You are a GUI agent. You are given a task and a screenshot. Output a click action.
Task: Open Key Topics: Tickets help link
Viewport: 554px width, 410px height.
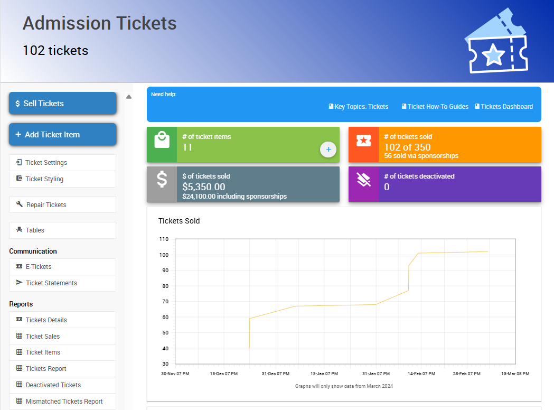point(359,107)
